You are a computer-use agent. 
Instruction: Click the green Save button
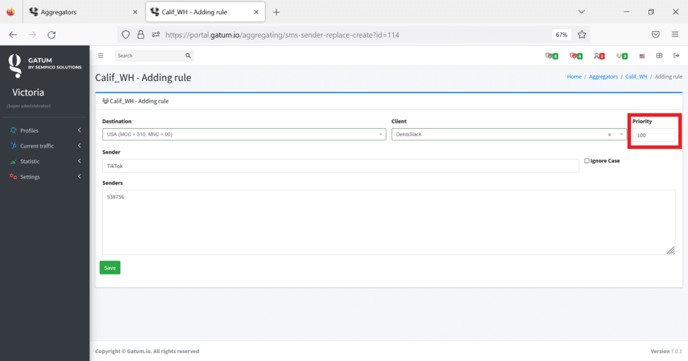coord(110,268)
